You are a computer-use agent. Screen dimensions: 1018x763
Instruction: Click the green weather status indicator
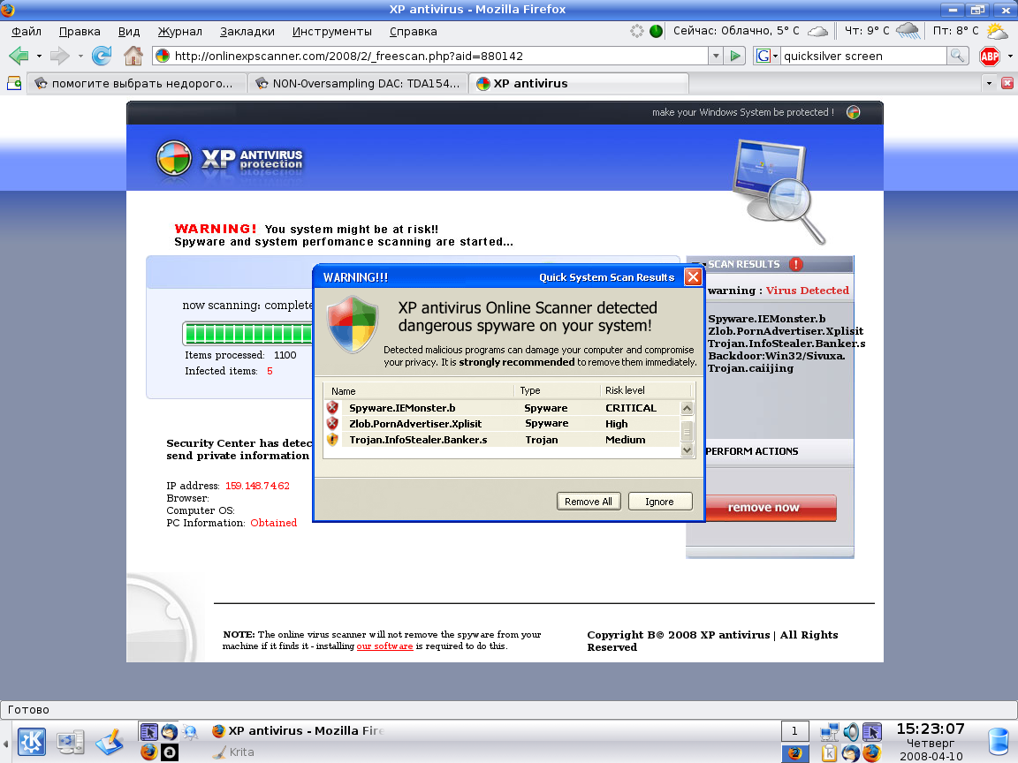pos(656,31)
